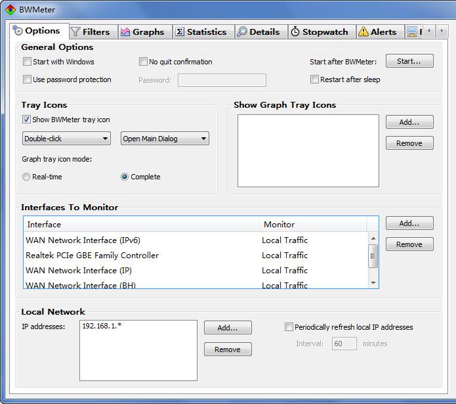The image size is (456, 404).
Task: Click the Options tab gear icon
Action: (x=18, y=32)
